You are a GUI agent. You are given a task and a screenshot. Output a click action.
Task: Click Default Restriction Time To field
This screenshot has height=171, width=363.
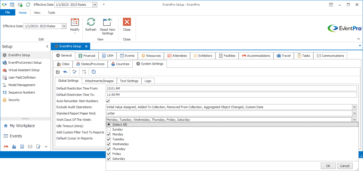tap(231, 95)
